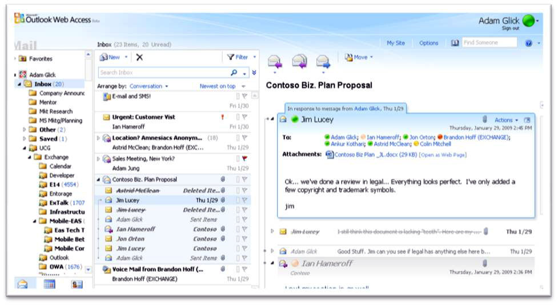
Task: Select the ExTalk folder
Action: pos(62,203)
